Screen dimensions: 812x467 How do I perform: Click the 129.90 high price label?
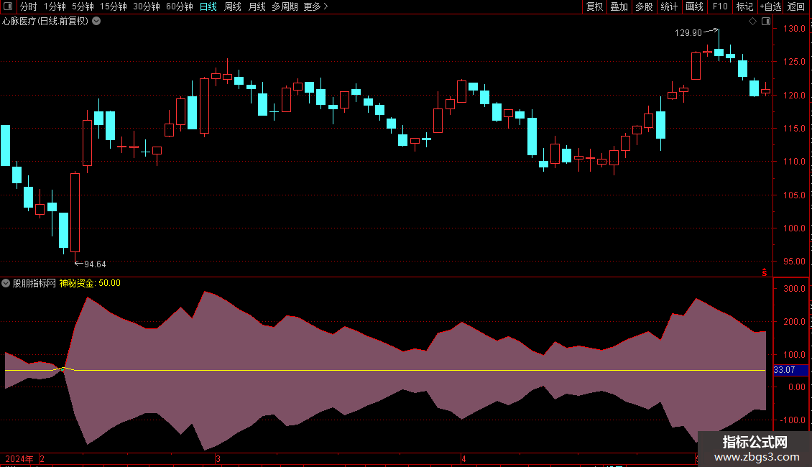coord(688,32)
